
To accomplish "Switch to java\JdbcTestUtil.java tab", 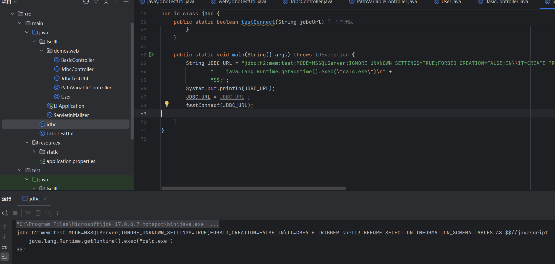I will pyautogui.click(x=167, y=2).
